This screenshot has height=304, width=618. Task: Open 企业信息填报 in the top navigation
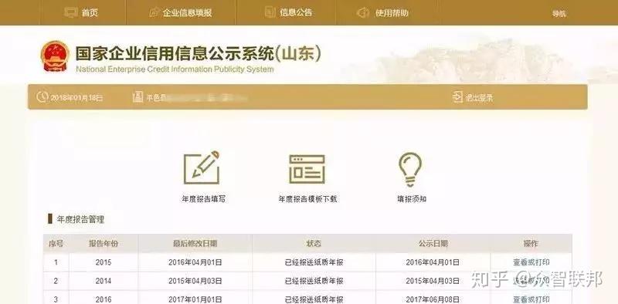[x=187, y=12]
